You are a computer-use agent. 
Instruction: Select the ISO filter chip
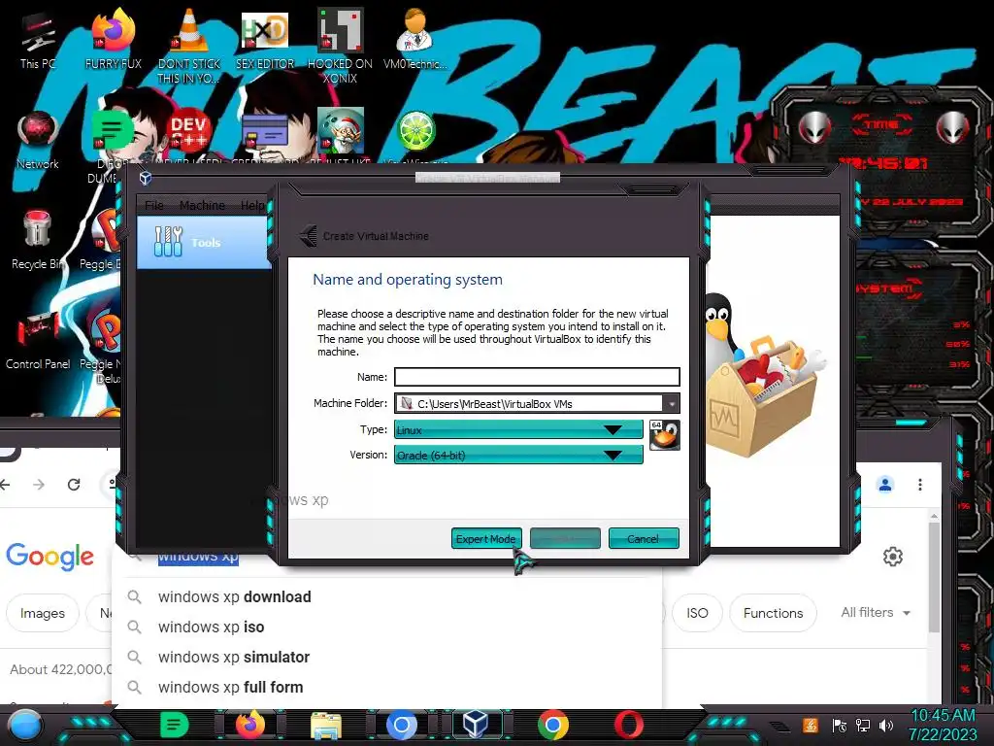point(697,613)
